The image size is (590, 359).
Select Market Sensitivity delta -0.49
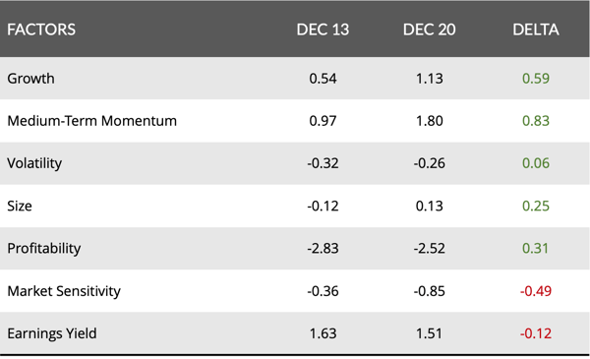tap(536, 291)
